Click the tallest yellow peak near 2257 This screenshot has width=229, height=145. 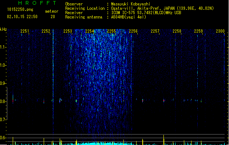tap(163, 140)
